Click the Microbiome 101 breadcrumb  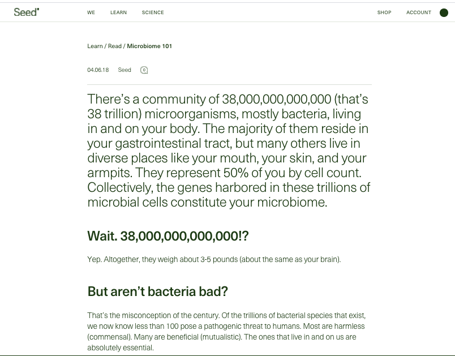tap(149, 46)
